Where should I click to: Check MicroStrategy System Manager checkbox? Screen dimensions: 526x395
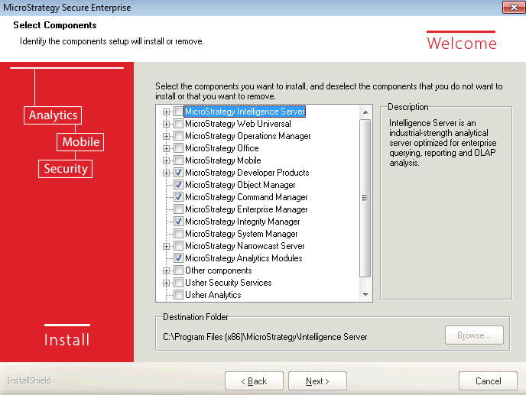point(178,234)
